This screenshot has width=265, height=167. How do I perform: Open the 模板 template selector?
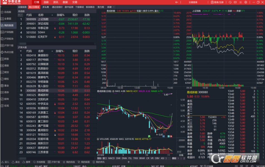tap(174, 158)
